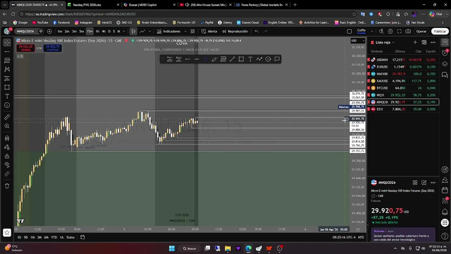Select the zoom in tool in left sidebar
The width and height of the screenshot is (451, 254).
coord(7,126)
